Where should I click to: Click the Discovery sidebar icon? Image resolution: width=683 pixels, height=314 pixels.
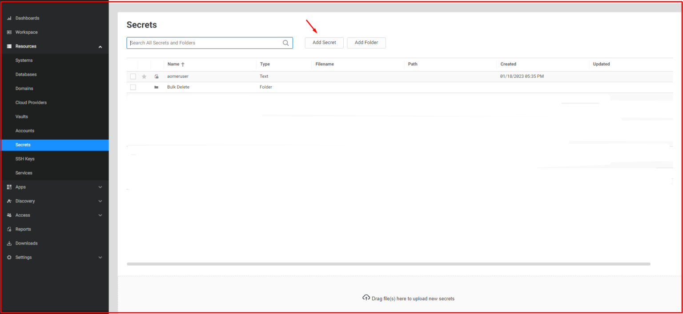pos(9,201)
